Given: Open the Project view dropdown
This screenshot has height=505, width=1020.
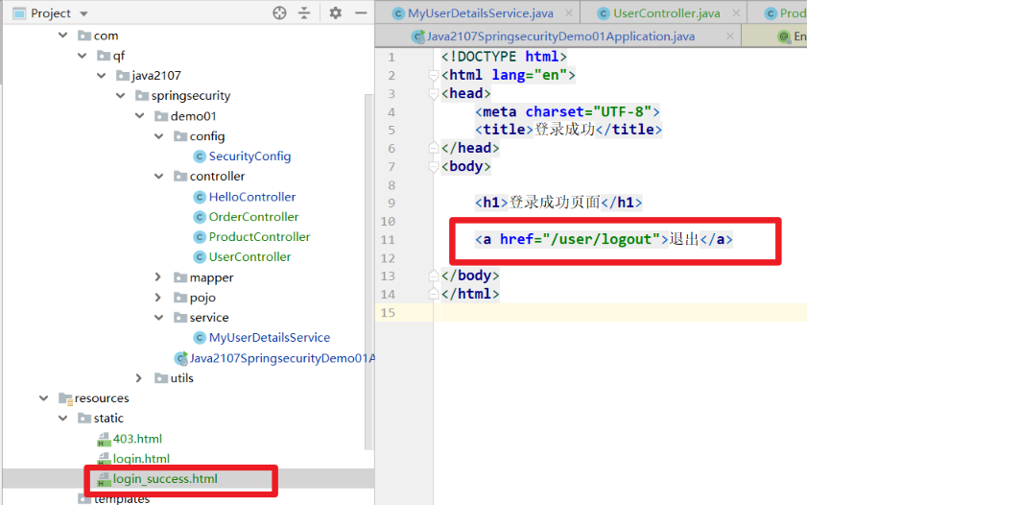Looking at the screenshot, I should [x=83, y=13].
